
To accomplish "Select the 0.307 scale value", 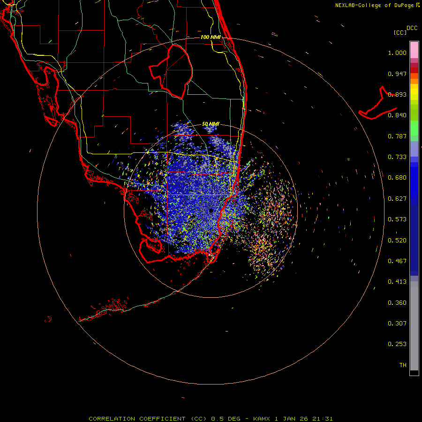I will click(x=397, y=324).
